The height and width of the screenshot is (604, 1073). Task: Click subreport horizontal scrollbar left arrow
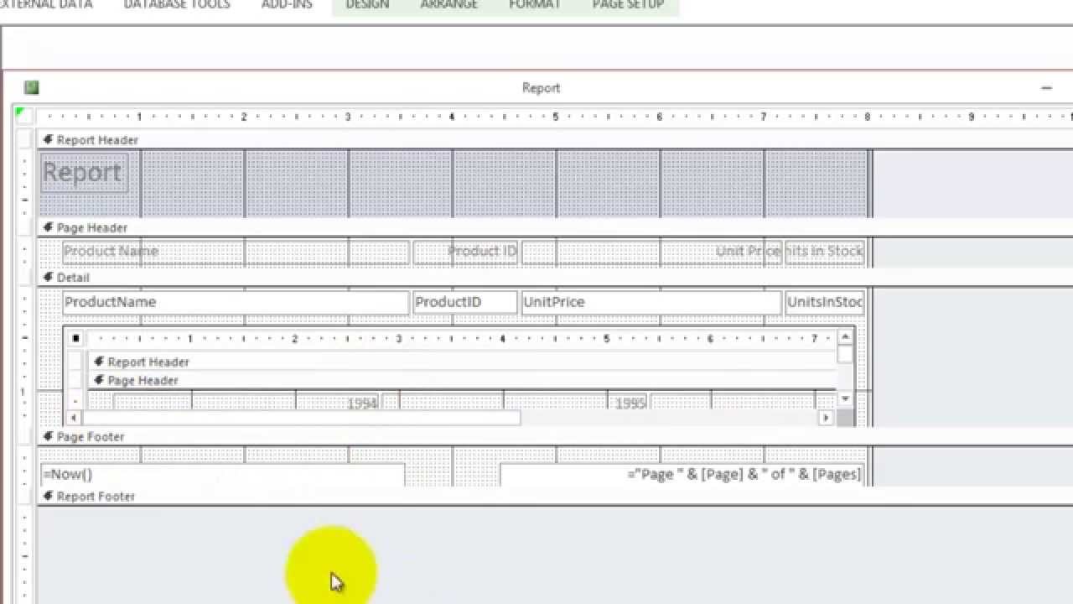pyautogui.click(x=74, y=417)
